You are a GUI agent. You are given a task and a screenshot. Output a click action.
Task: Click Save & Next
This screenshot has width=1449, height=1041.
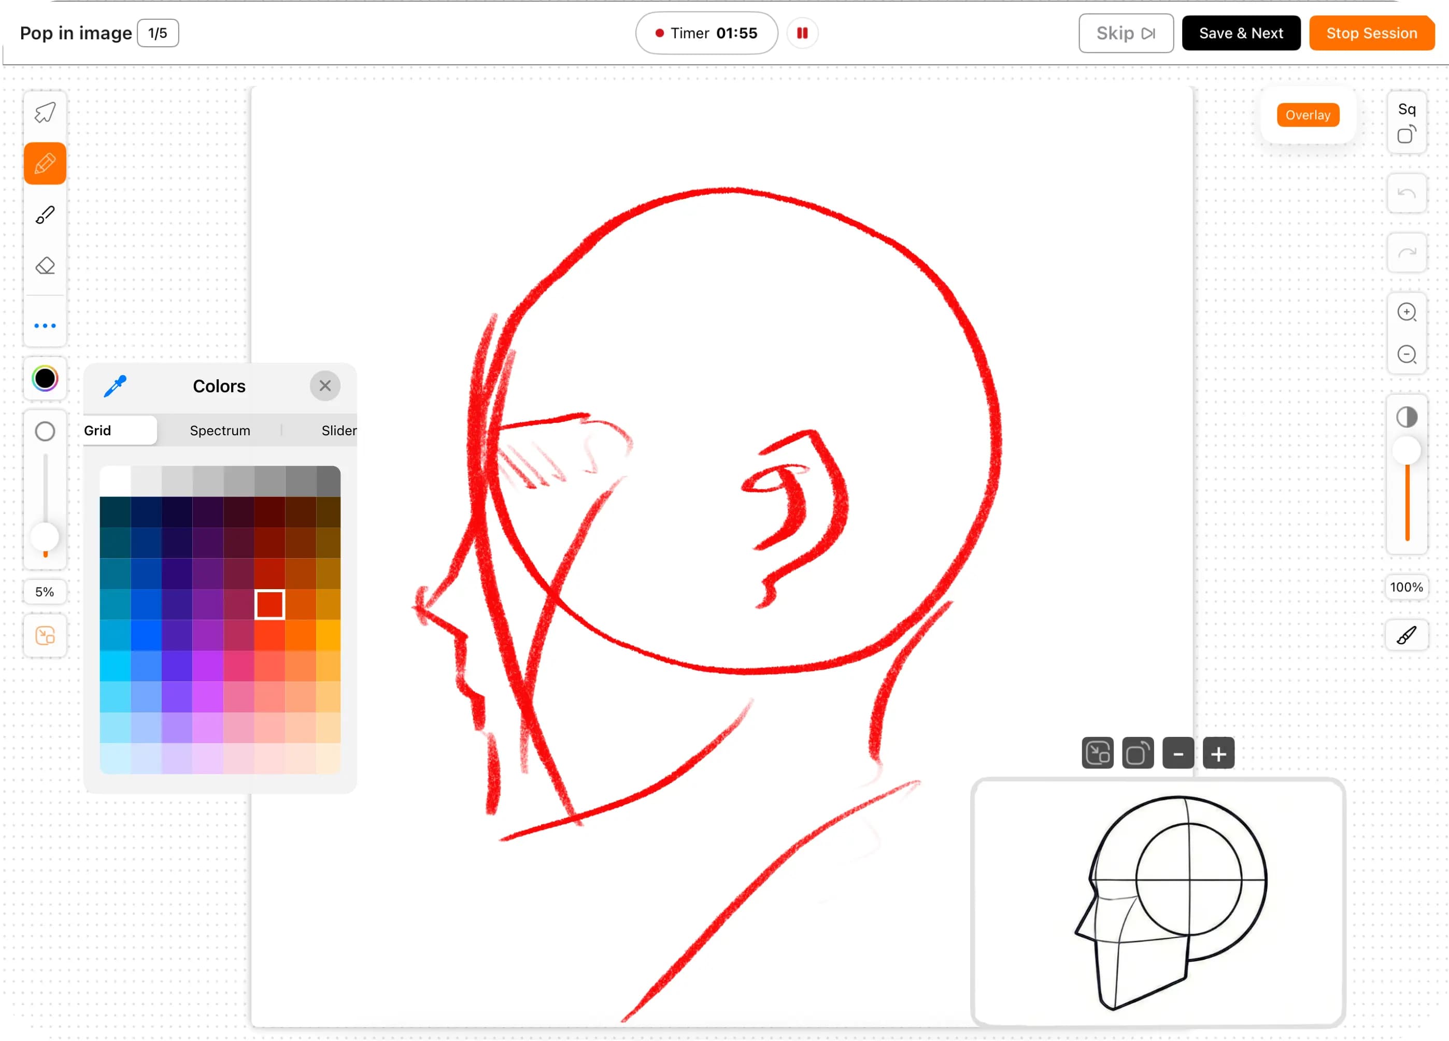coord(1241,33)
